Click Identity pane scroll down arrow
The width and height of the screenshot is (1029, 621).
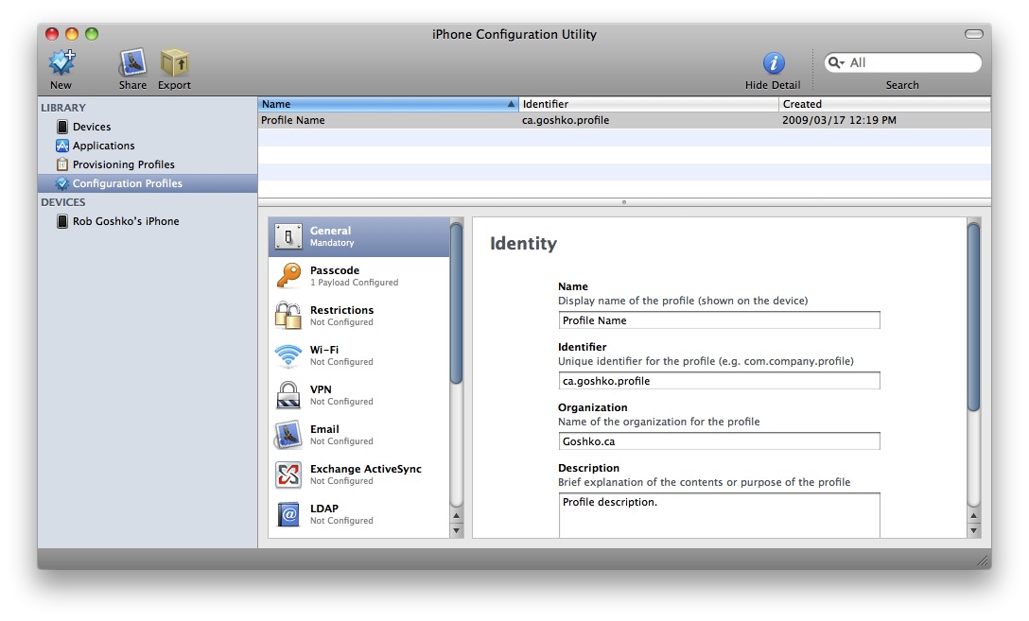974,530
